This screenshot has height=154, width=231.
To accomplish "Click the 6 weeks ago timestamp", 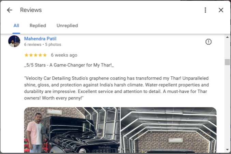I will click(x=64, y=55).
